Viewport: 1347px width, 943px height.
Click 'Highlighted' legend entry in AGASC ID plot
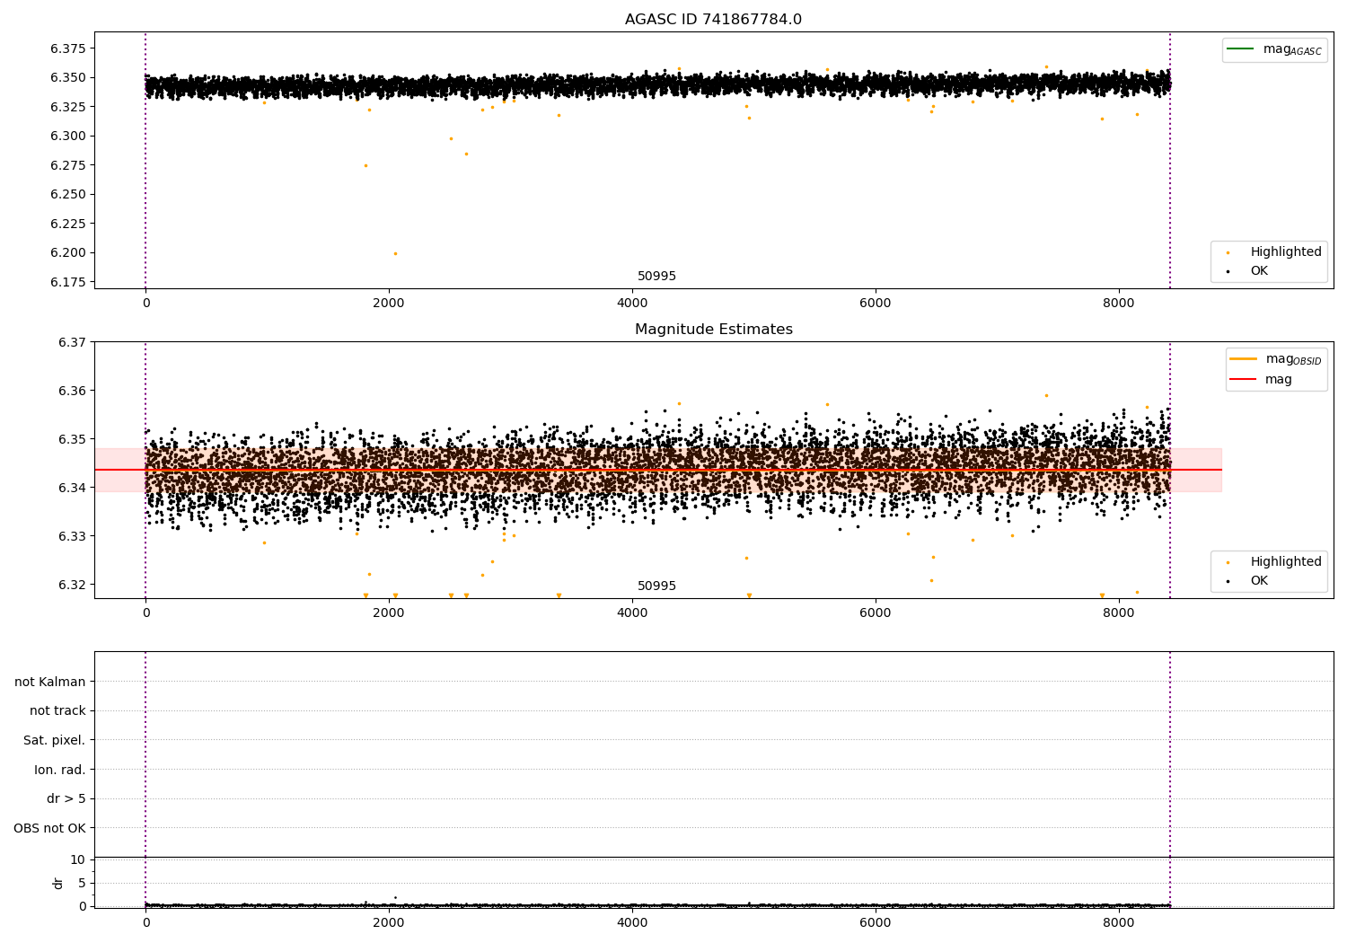click(x=1285, y=252)
